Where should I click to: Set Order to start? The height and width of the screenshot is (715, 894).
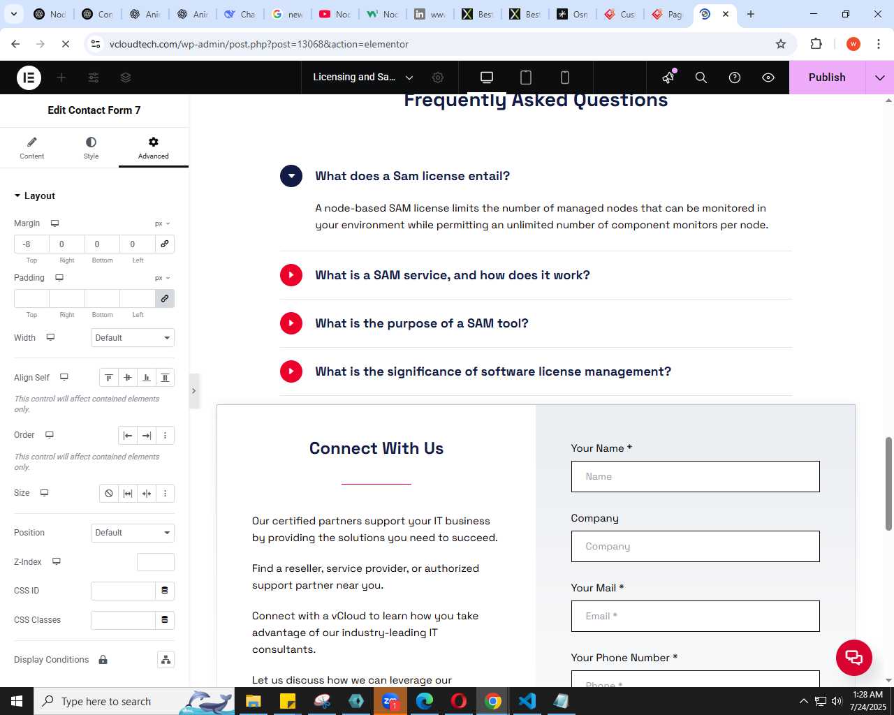coord(128,436)
